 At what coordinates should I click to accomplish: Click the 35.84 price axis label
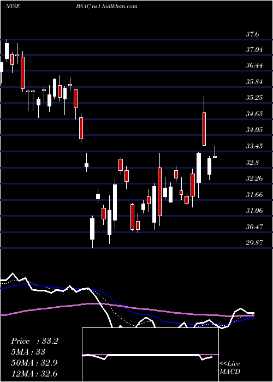pos(254,82)
